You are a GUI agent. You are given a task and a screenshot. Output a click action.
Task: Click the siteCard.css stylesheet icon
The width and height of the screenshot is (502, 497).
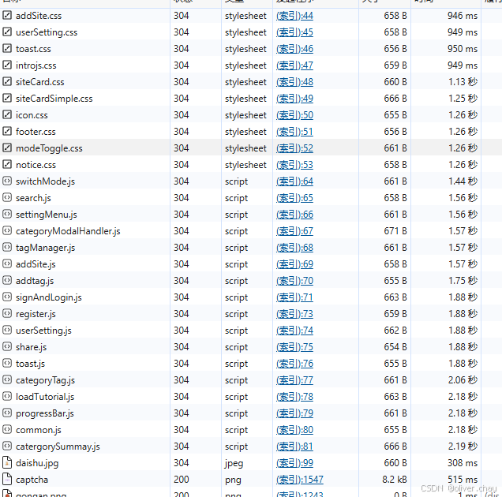[7, 81]
